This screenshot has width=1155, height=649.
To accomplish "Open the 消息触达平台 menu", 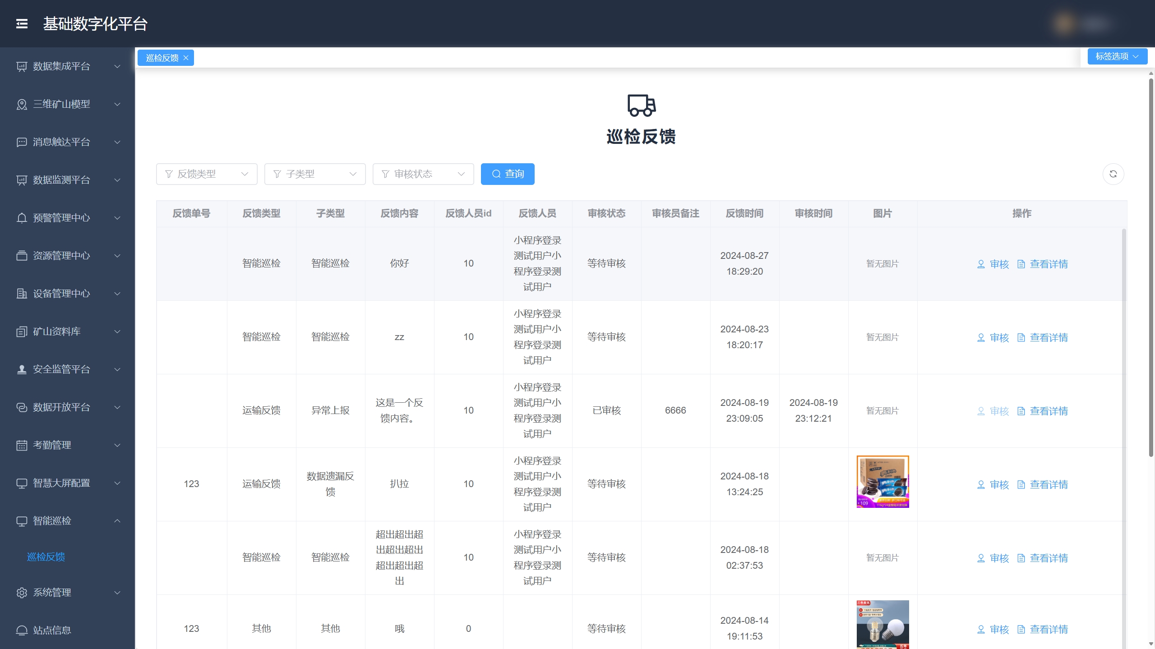I will point(68,143).
